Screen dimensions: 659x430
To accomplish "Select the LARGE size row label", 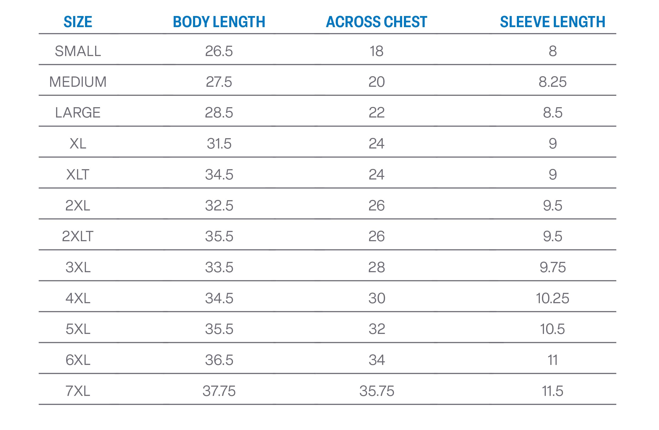I will (78, 113).
